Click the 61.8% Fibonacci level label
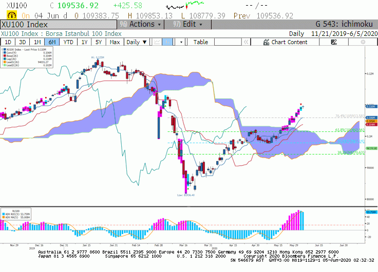The height and width of the screenshot is (272, 378). tap(350, 130)
